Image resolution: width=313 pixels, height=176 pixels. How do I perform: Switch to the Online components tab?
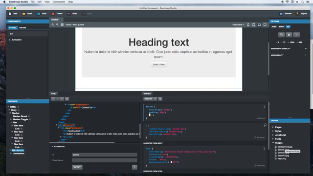pyautogui.click(x=22, y=27)
